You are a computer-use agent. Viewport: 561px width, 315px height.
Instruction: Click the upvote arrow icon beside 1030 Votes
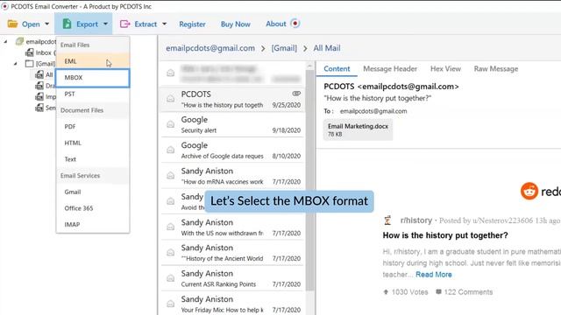[386, 291]
